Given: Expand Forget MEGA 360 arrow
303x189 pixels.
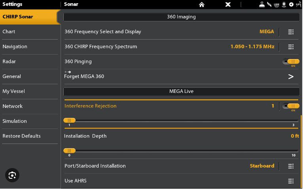Looking at the screenshot, I should 291,76.
